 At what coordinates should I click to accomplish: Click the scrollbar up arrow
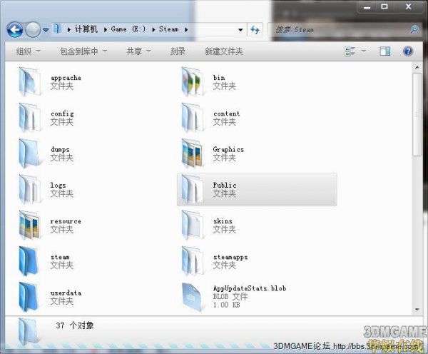tap(417, 67)
